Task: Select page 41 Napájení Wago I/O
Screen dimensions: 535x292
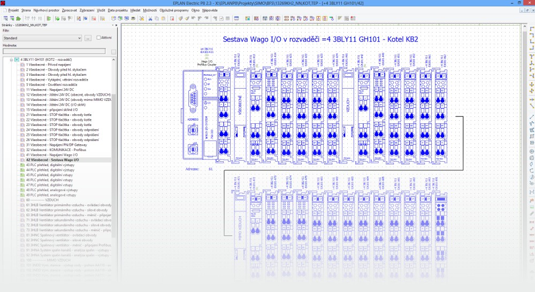Action: tap(51, 155)
